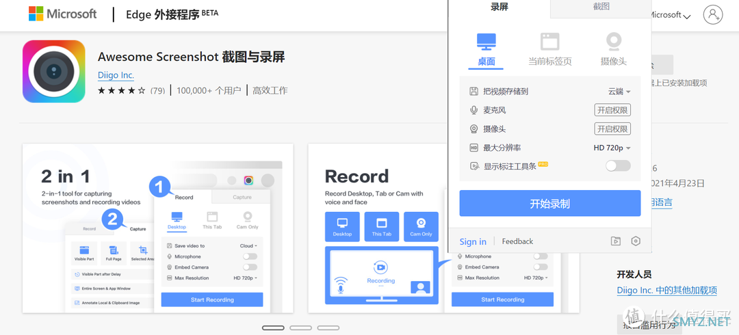Viewport: 739px width, 335px height.
Task: Click the 100,000+ 个用户 text
Action: pos(209,90)
